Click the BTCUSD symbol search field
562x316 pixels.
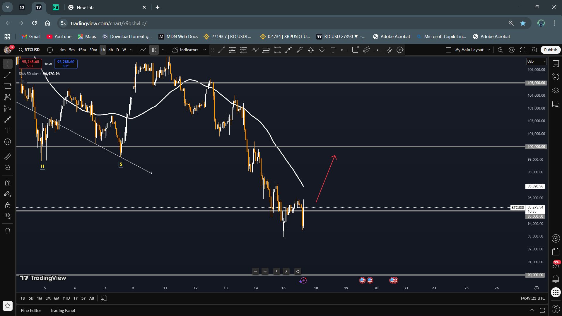tap(29, 50)
